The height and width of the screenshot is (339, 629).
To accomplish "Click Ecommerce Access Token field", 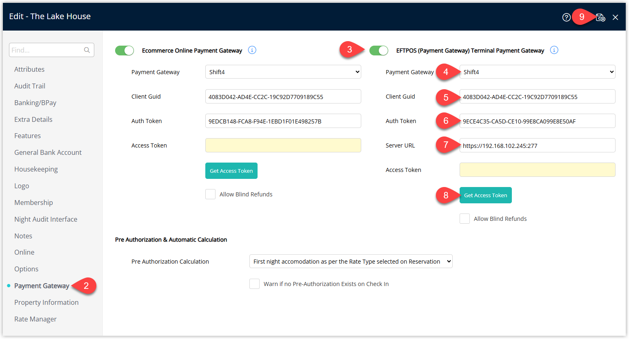I will coord(283,145).
